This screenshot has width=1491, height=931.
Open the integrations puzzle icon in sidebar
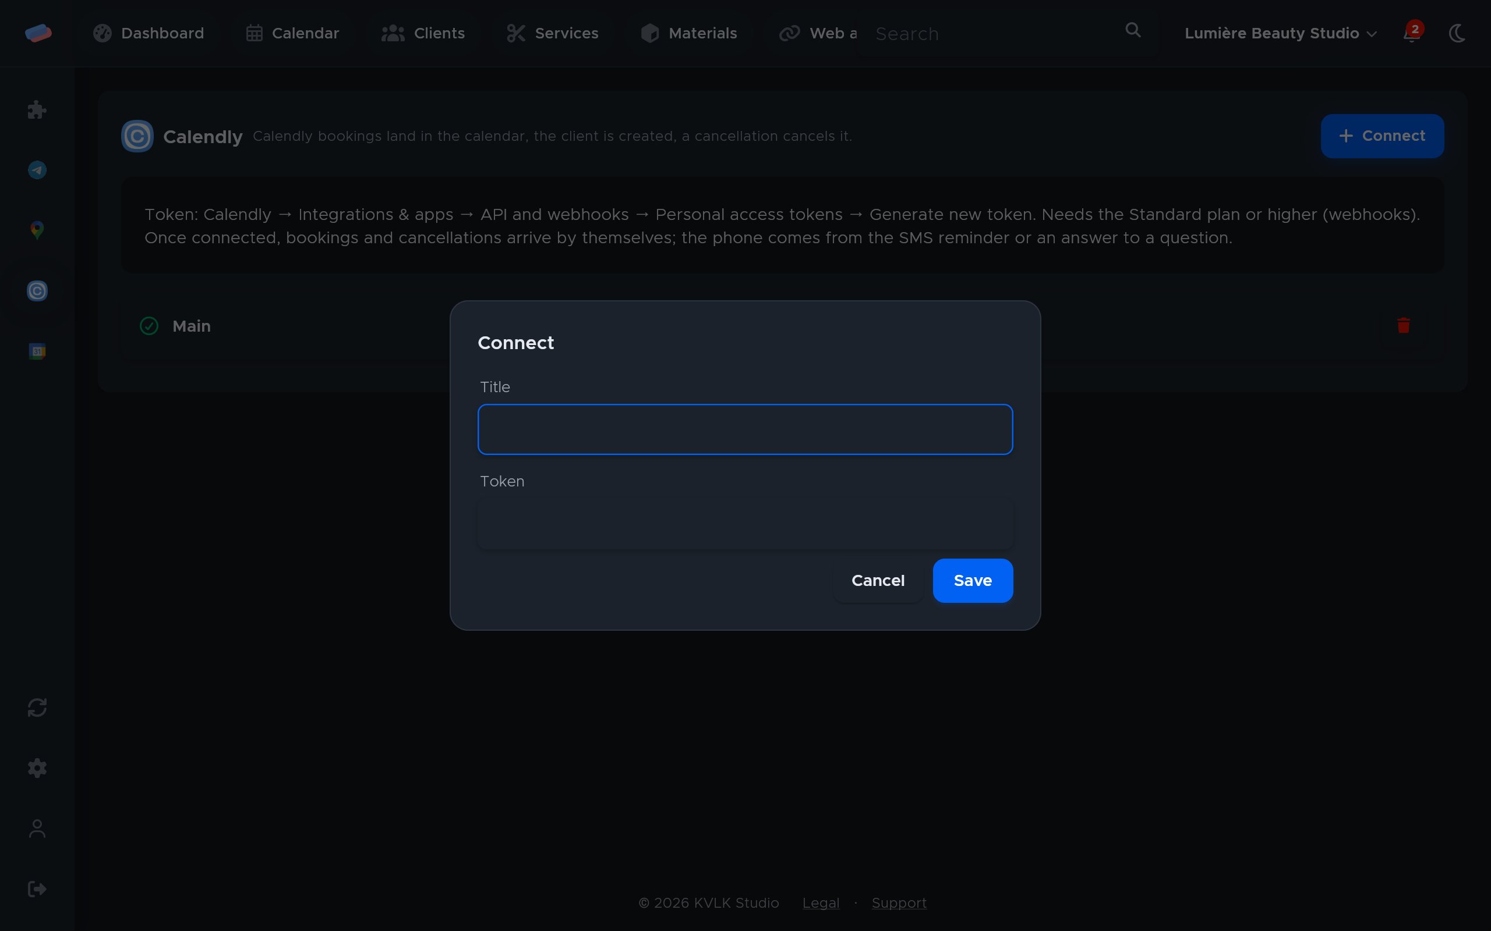coord(37,109)
